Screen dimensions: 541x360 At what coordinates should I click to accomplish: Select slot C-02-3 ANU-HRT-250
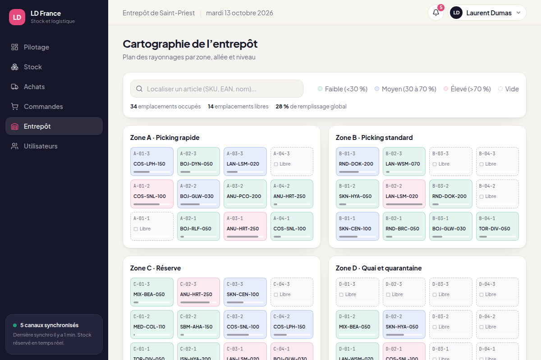click(x=198, y=292)
